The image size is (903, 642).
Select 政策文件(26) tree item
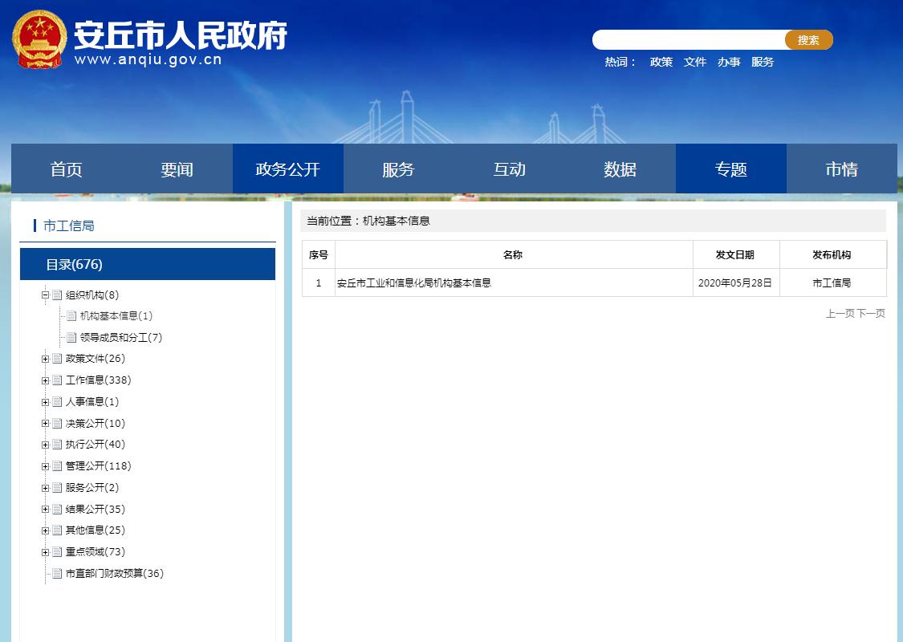(95, 359)
